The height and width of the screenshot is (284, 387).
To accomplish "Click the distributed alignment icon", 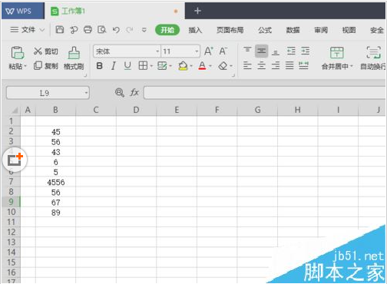I will (303, 65).
